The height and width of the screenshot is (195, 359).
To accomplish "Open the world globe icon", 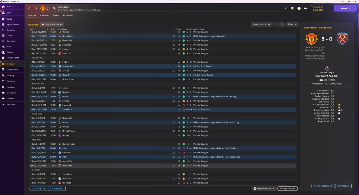I will (292, 8).
